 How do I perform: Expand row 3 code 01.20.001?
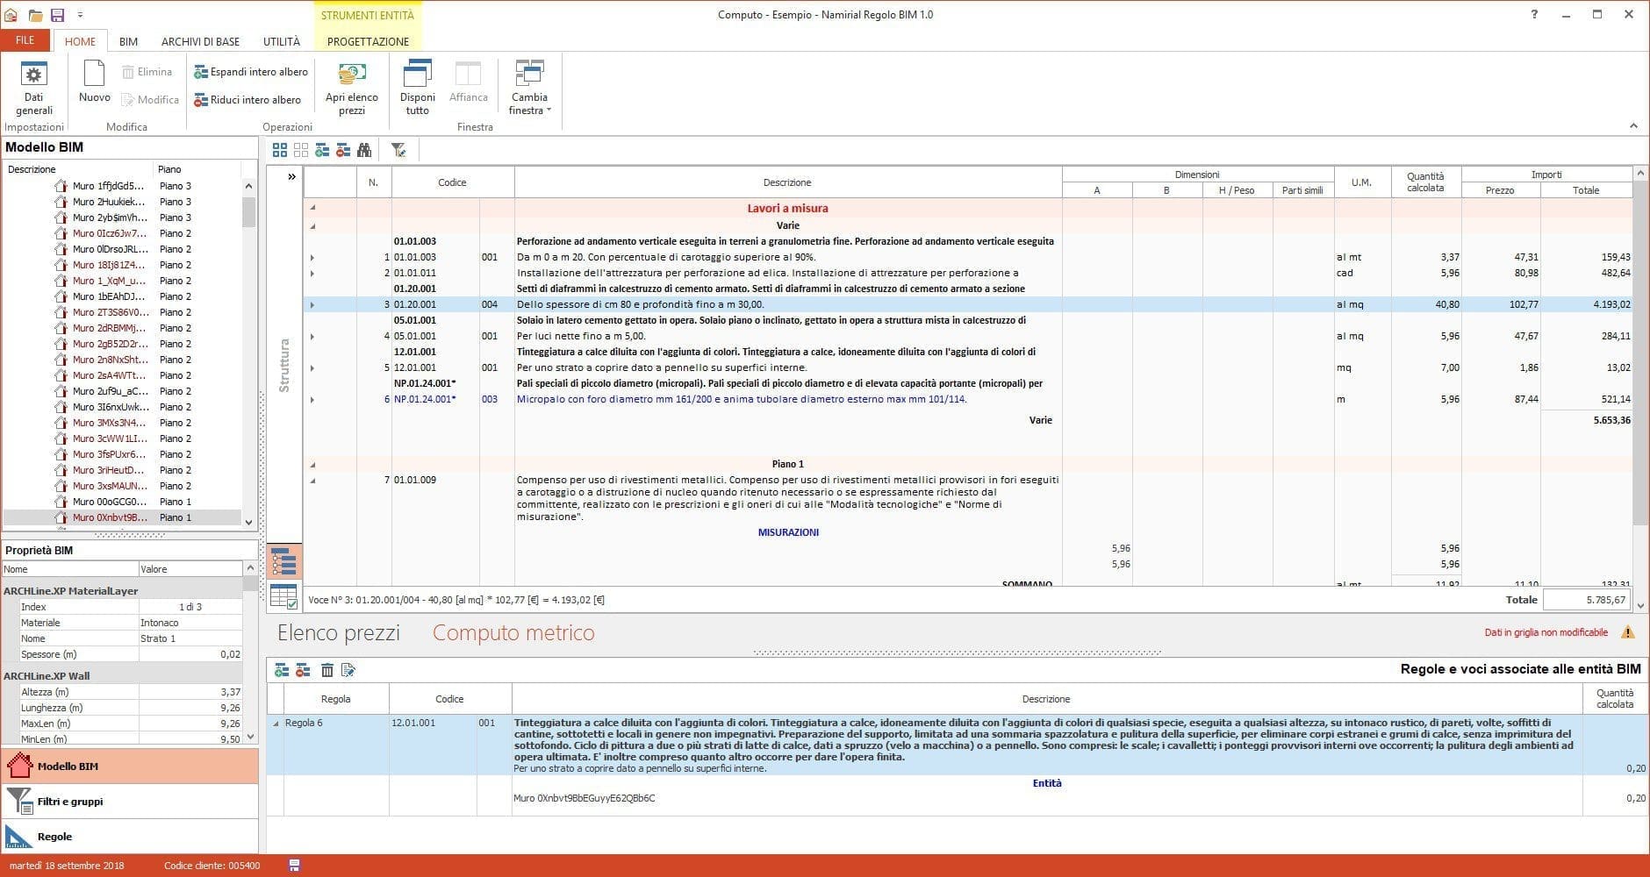312,304
